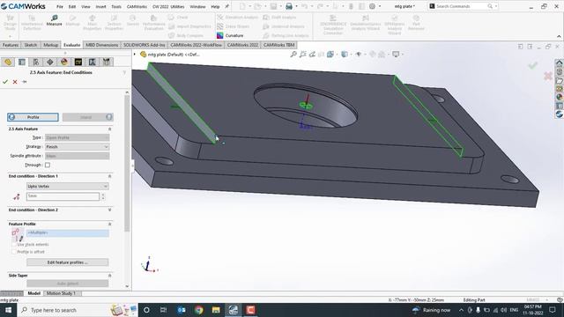Expand the mtg plate tree in viewport

click(135, 55)
